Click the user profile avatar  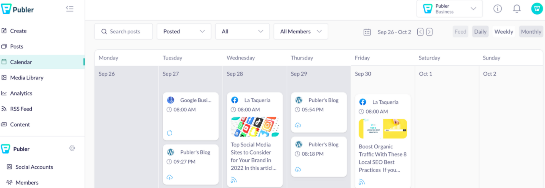(537, 9)
